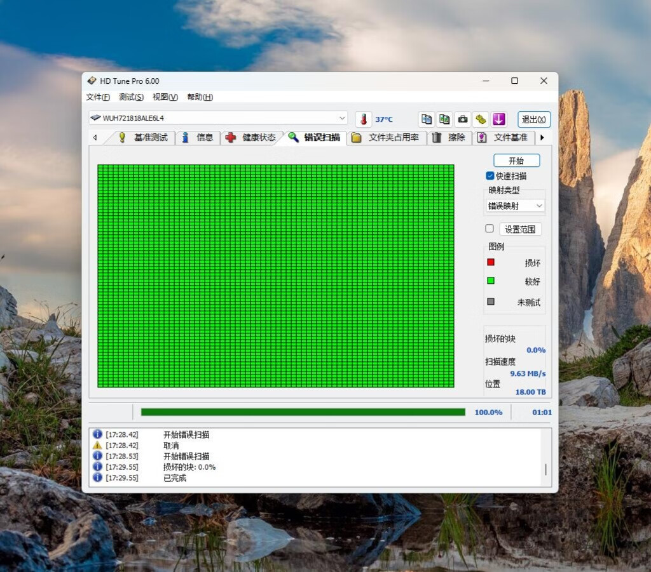Image resolution: width=651 pixels, height=572 pixels.
Task: Minimize the HD Tune Pro window
Action: tap(486, 81)
